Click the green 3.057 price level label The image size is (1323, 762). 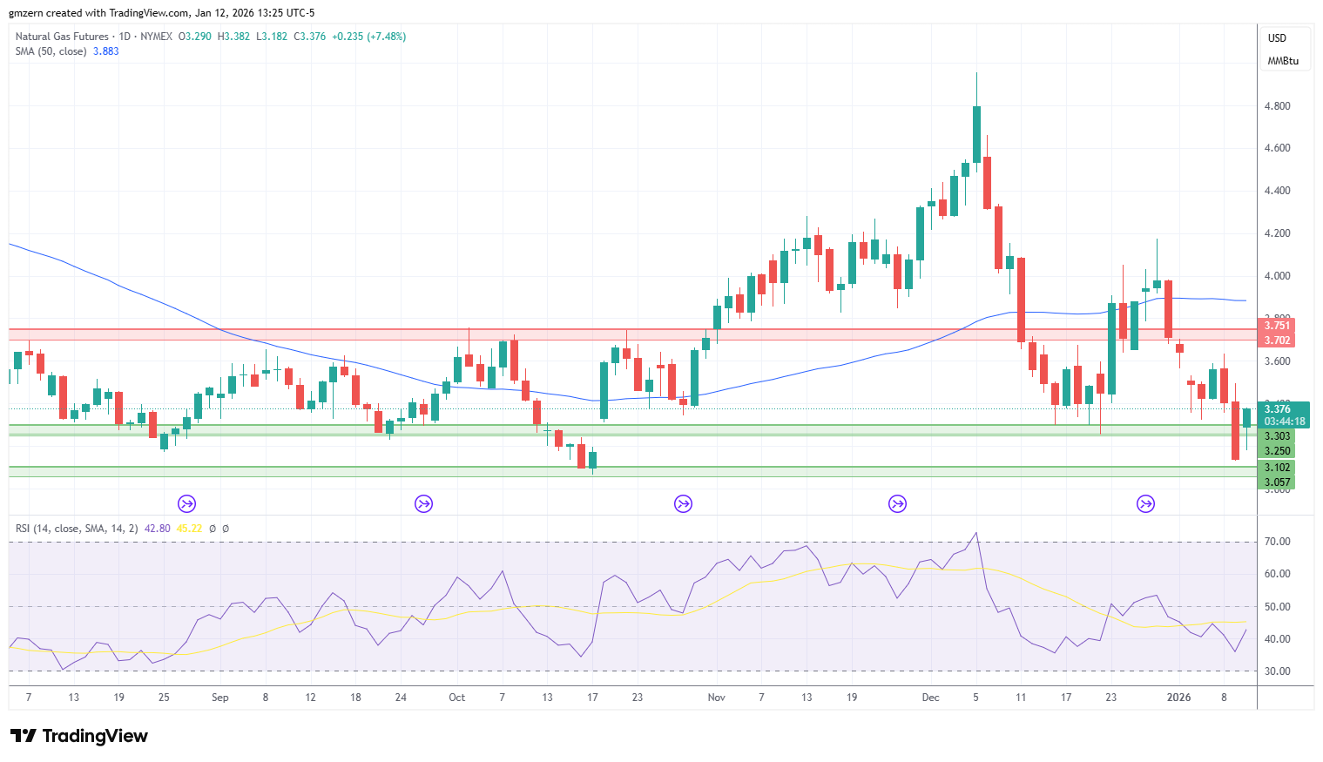pos(1277,482)
